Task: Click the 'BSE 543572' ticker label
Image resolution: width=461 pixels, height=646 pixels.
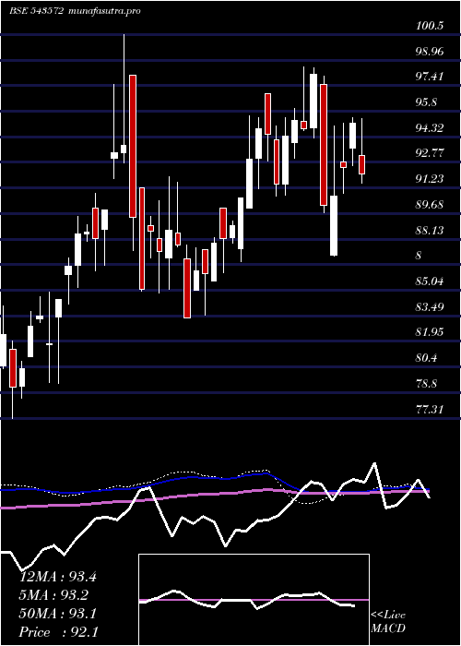Action: coord(36,11)
